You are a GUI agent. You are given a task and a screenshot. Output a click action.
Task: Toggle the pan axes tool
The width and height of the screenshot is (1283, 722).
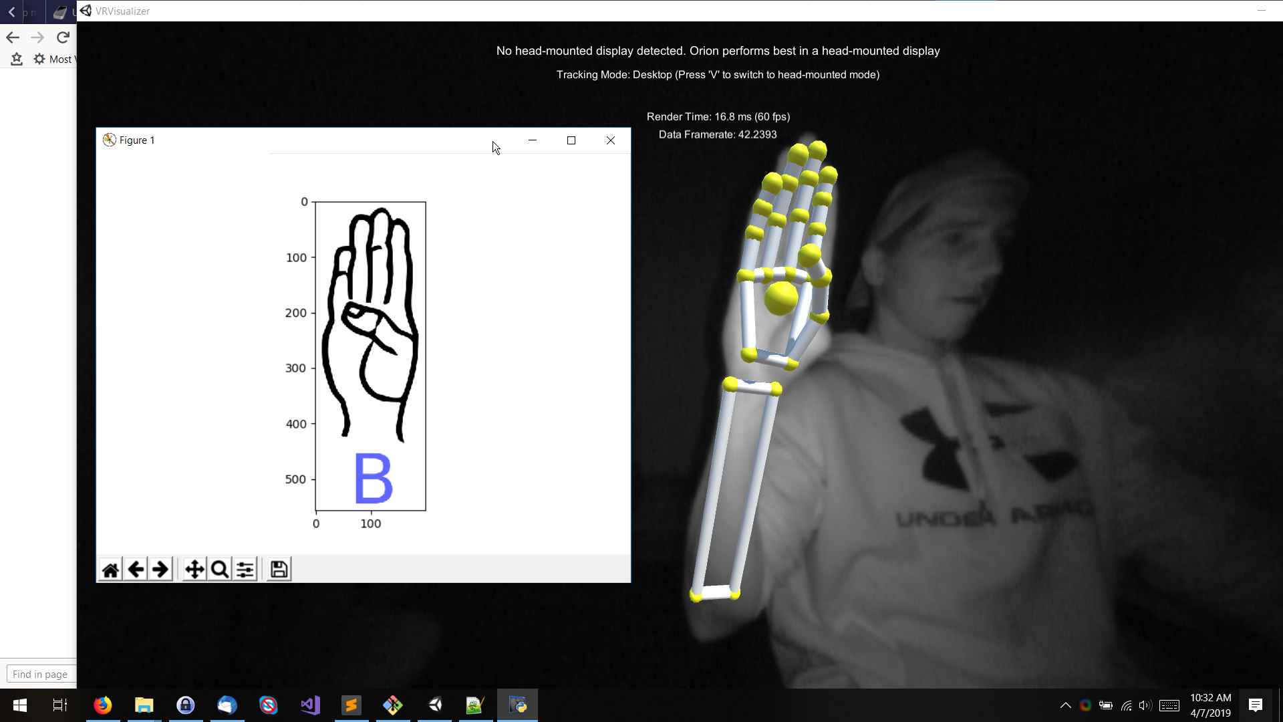point(194,570)
